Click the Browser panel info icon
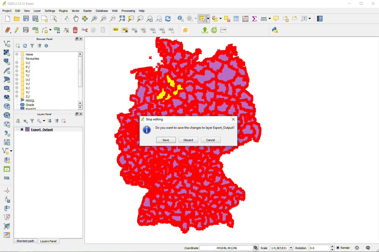The image size is (379, 252). (x=46, y=46)
